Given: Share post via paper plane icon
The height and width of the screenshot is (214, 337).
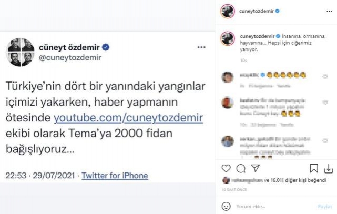Looking at the screenshot, I should click(x=256, y=168).
